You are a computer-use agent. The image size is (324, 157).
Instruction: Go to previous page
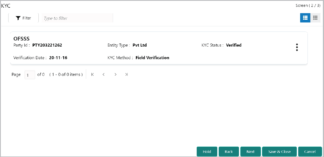coord(103,75)
